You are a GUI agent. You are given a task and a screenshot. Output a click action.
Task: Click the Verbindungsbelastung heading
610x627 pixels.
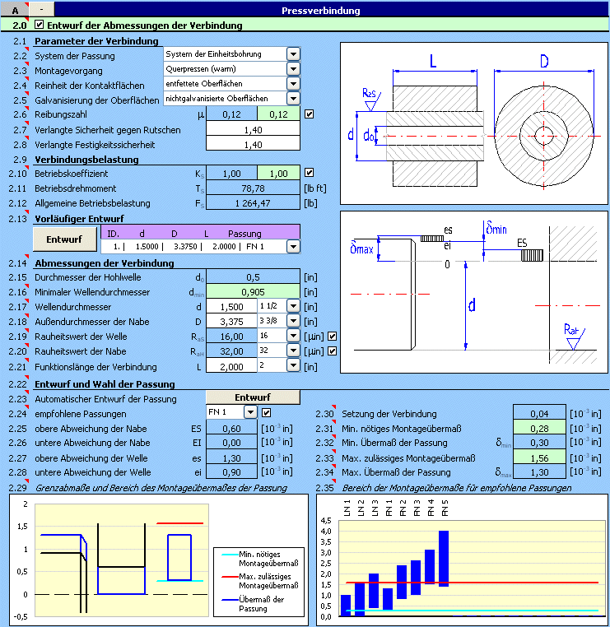click(x=86, y=159)
